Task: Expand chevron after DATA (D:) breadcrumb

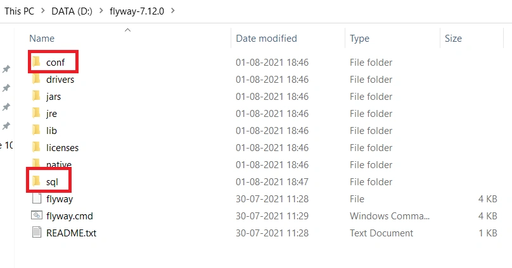Action: (101, 11)
